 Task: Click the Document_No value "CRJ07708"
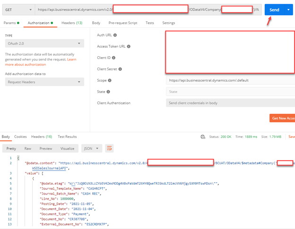click(x=78, y=219)
